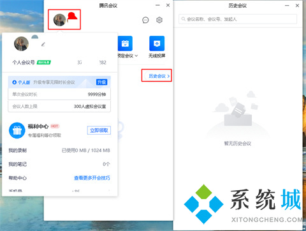
Task: Click the 会议人数上限 row
Action: tap(59, 107)
